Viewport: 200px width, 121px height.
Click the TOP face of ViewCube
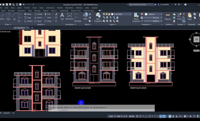coord(196,39)
